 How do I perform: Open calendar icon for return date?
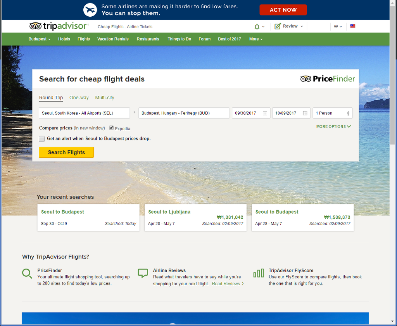(305, 113)
